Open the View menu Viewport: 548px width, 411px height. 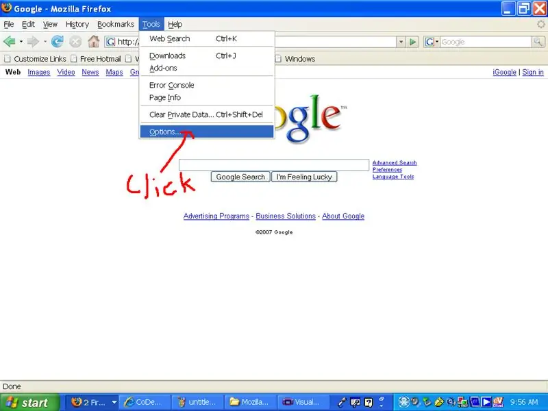[50, 24]
